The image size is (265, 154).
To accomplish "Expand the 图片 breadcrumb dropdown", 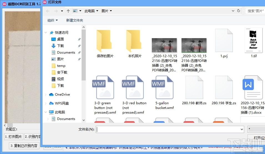I will pos(111,11).
